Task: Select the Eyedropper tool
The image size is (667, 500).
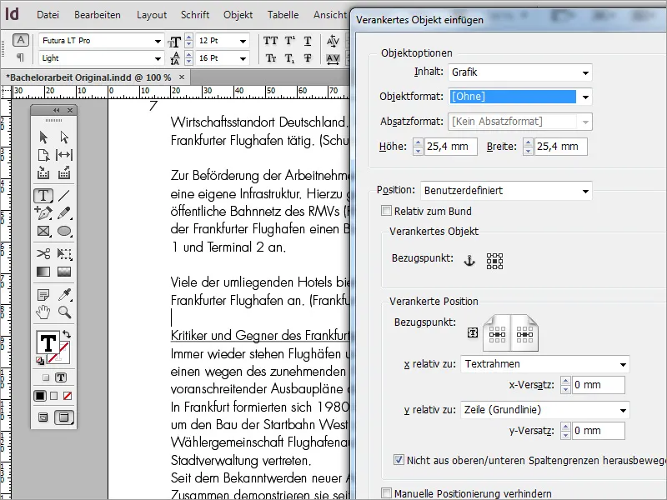Action: (65, 294)
